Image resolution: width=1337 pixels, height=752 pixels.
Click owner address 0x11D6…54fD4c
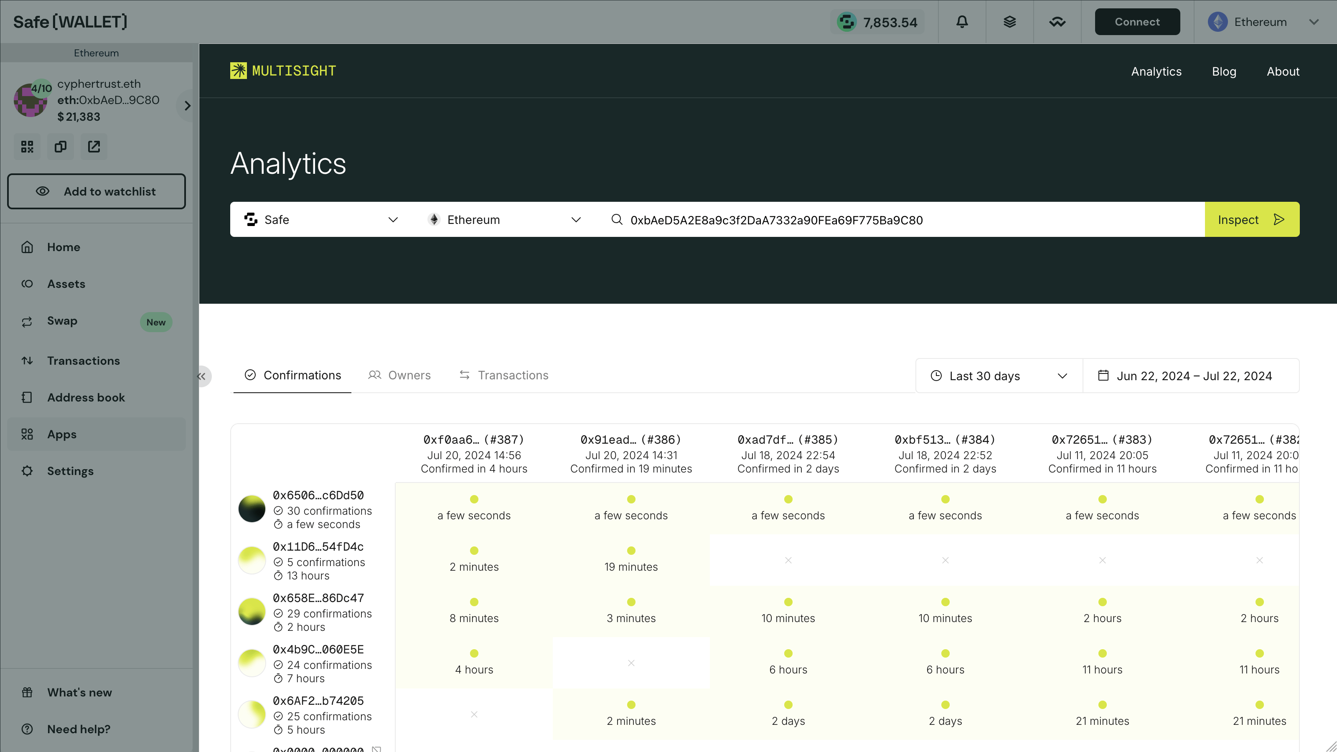click(318, 546)
